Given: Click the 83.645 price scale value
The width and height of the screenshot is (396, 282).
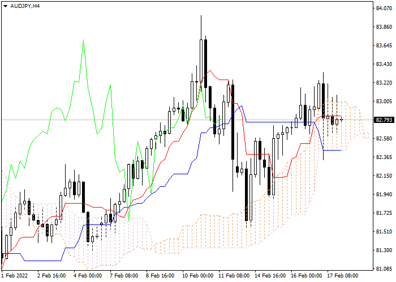Looking at the screenshot, I should [x=384, y=46].
